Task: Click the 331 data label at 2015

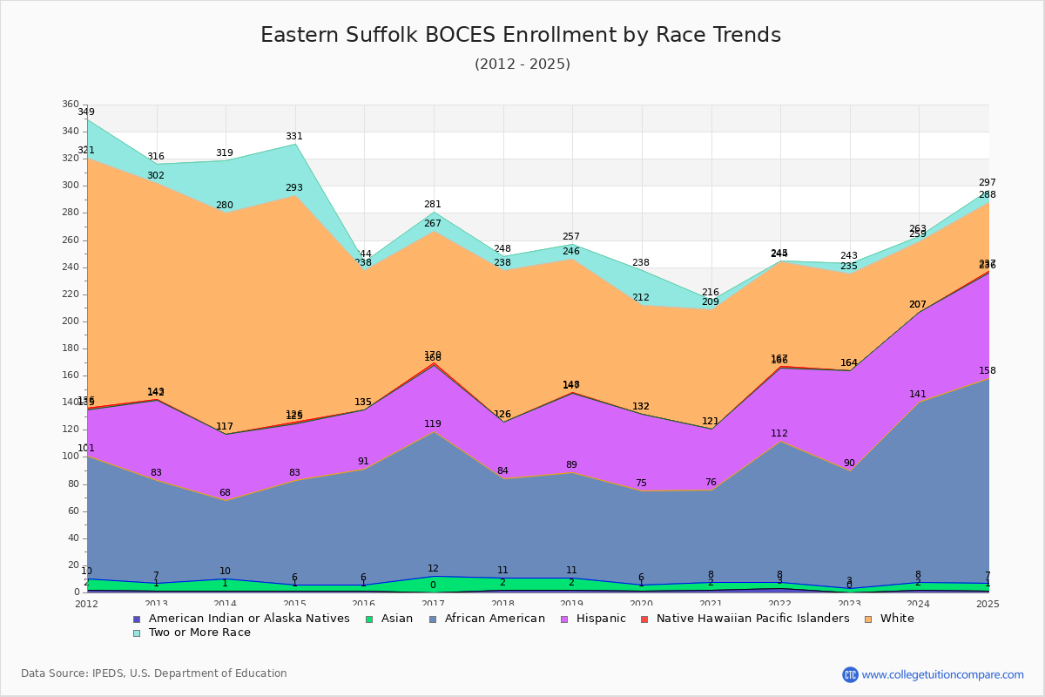Action: (294, 137)
